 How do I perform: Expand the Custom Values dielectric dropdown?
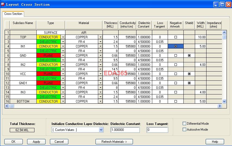tap(101, 130)
